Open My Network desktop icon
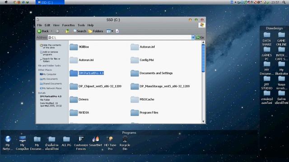Screen dimensions: 289x162 (x=8, y=143)
